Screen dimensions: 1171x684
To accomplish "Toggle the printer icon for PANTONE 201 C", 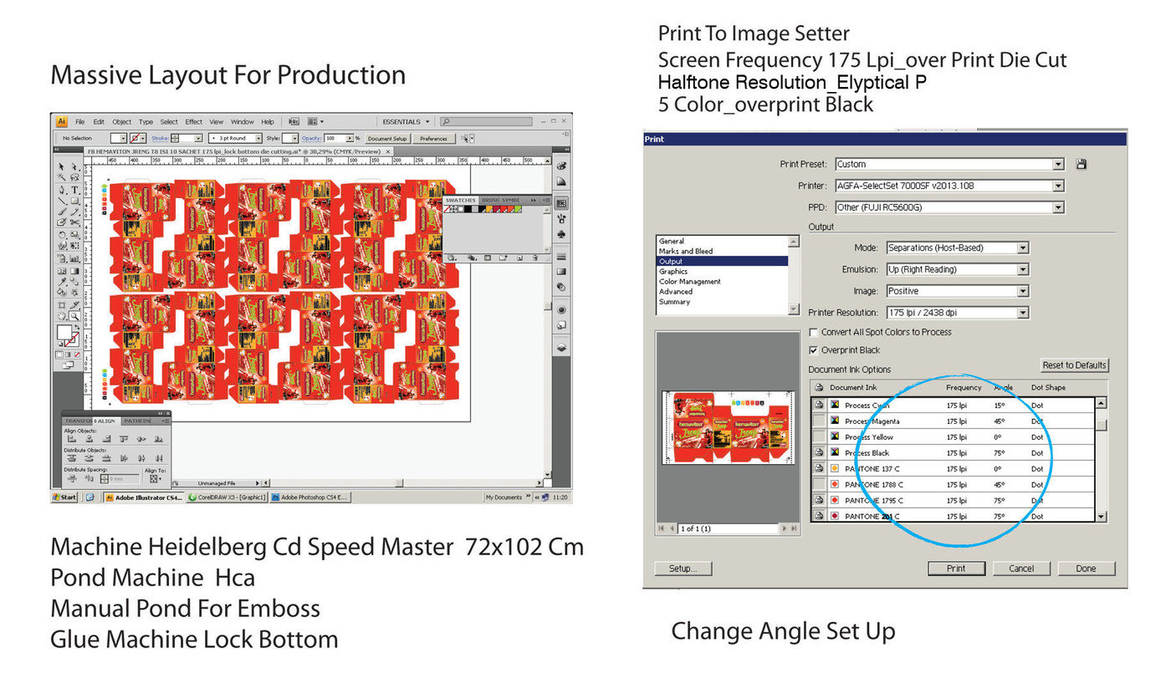I will pyautogui.click(x=819, y=516).
